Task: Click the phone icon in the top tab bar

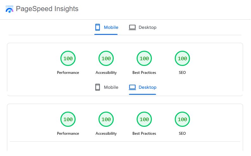Action: pyautogui.click(x=98, y=27)
